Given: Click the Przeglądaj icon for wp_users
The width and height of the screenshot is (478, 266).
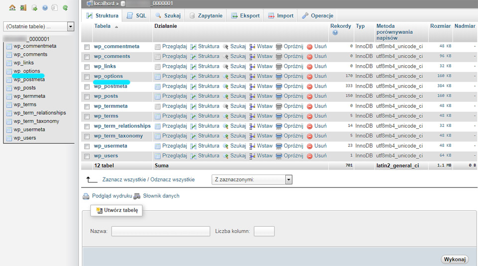Looking at the screenshot, I should (x=158, y=156).
